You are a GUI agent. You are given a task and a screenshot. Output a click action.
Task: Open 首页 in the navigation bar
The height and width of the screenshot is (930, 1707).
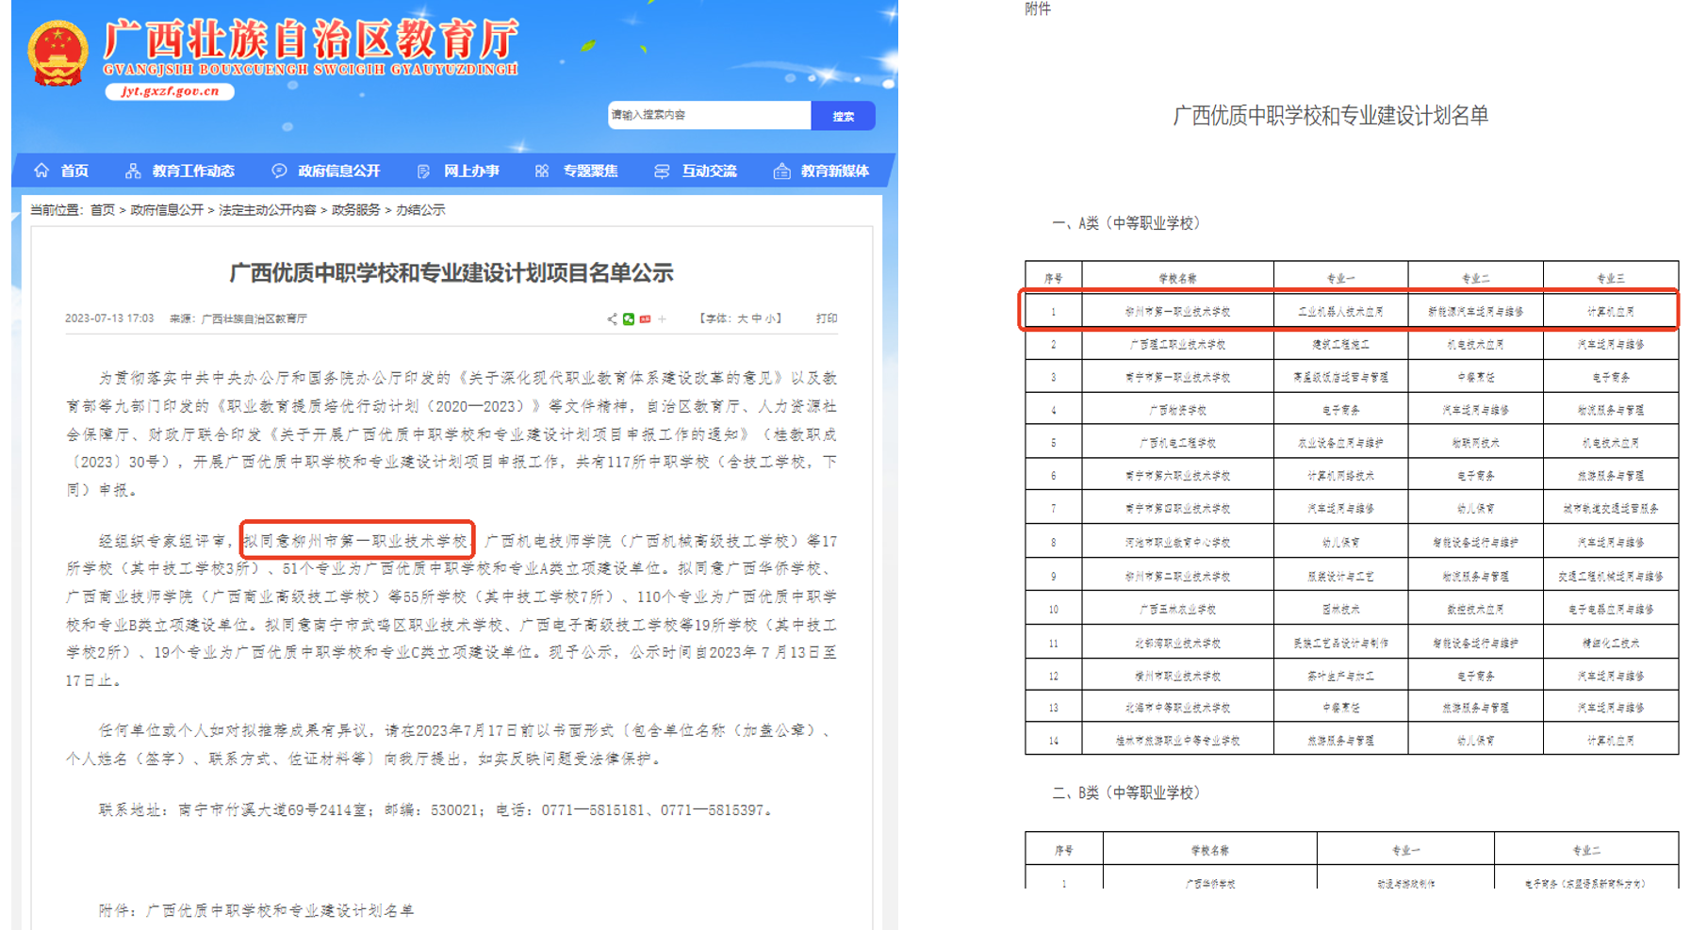(74, 171)
